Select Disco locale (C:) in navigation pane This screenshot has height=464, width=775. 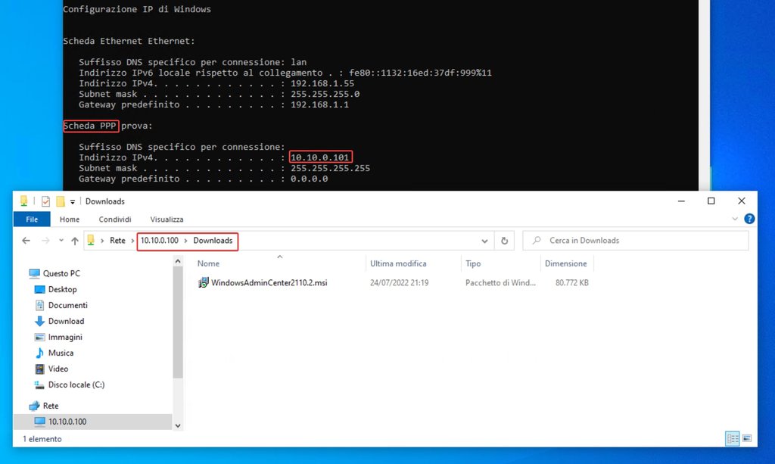[x=76, y=385]
